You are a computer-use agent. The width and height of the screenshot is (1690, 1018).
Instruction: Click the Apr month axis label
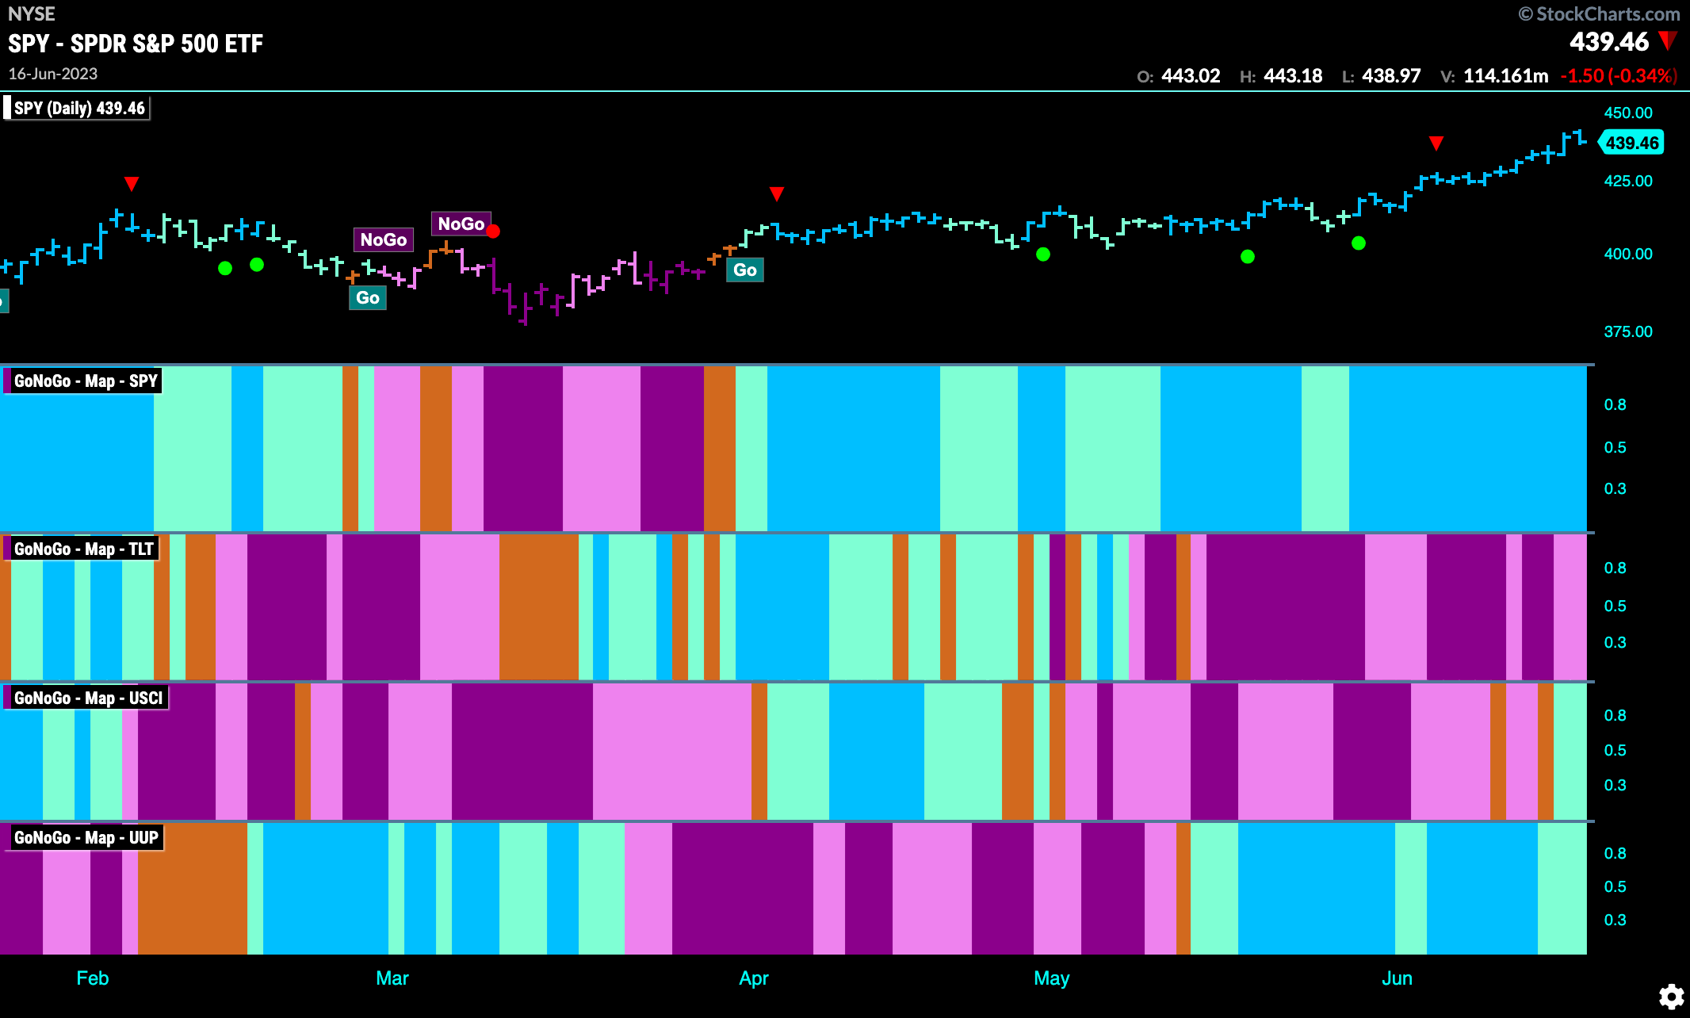754,978
